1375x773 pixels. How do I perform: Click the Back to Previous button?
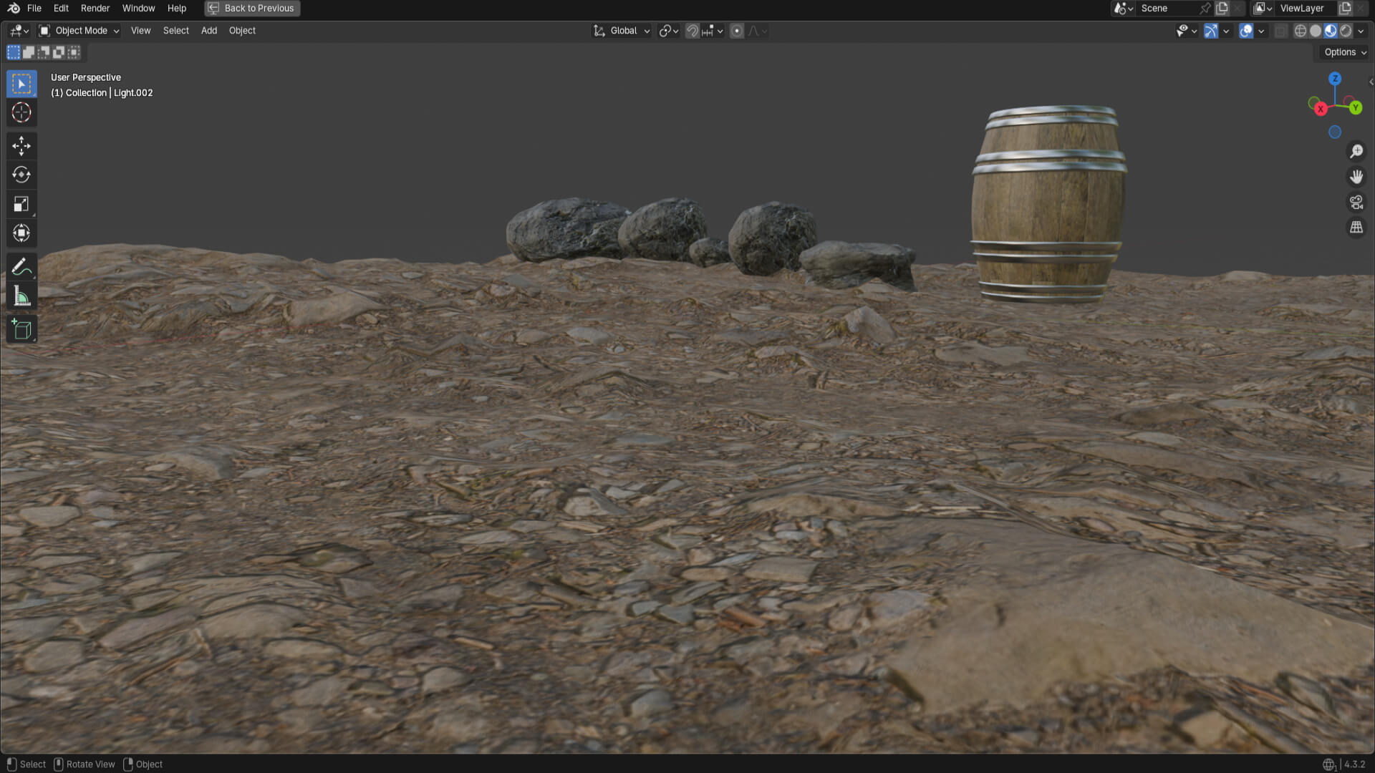pyautogui.click(x=252, y=9)
